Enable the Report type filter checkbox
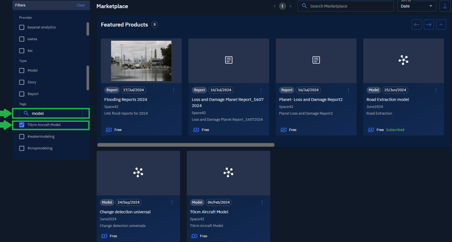Viewport: 452px width, 242px height. coord(22,94)
